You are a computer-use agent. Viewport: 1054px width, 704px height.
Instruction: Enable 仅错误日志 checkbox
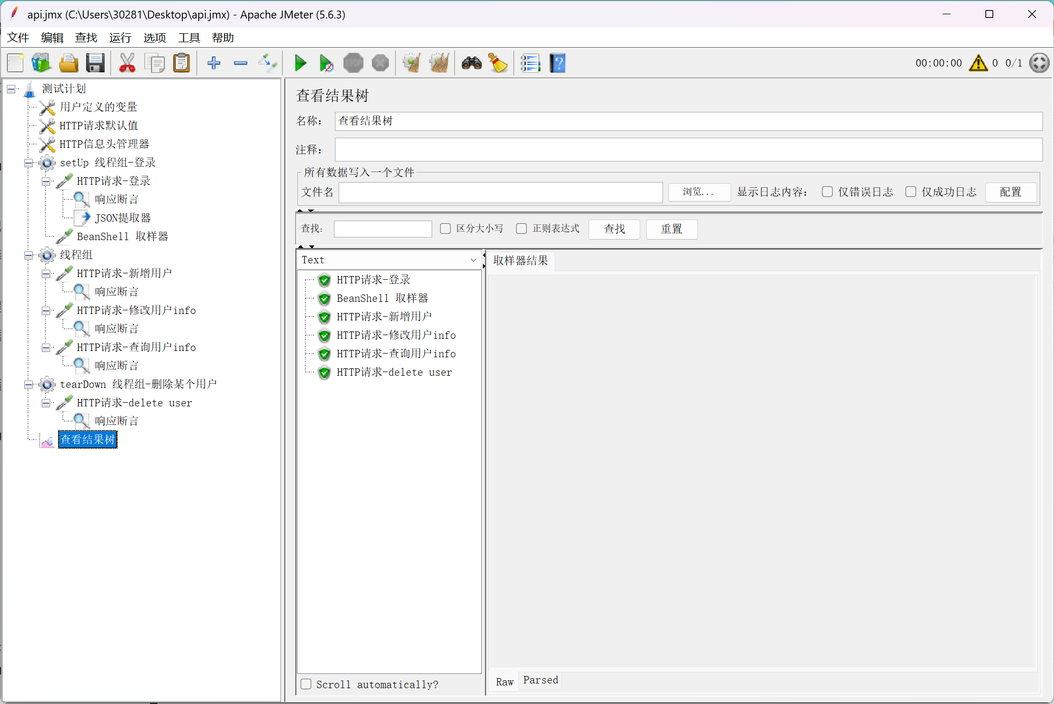[827, 192]
